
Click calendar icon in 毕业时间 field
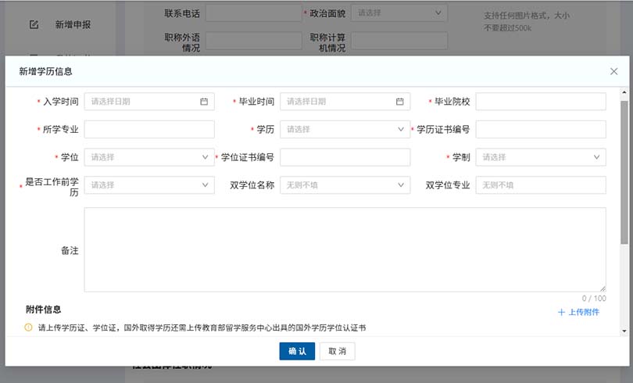point(400,102)
